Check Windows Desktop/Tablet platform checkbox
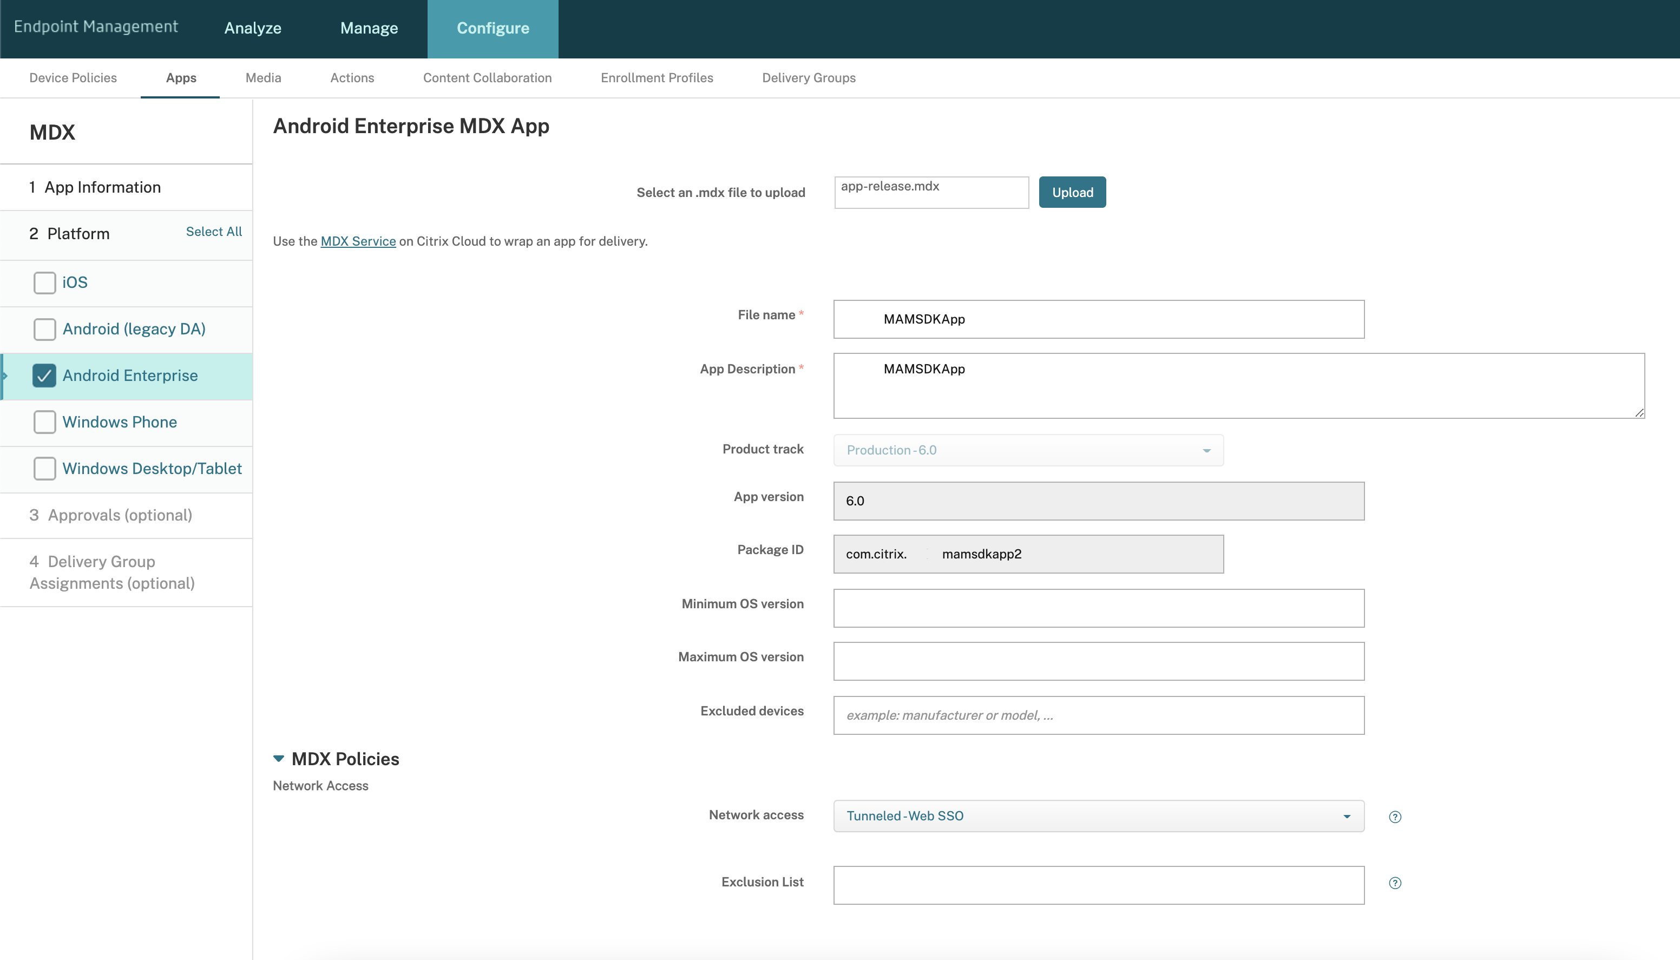Viewport: 1680px width, 960px height. click(x=44, y=469)
